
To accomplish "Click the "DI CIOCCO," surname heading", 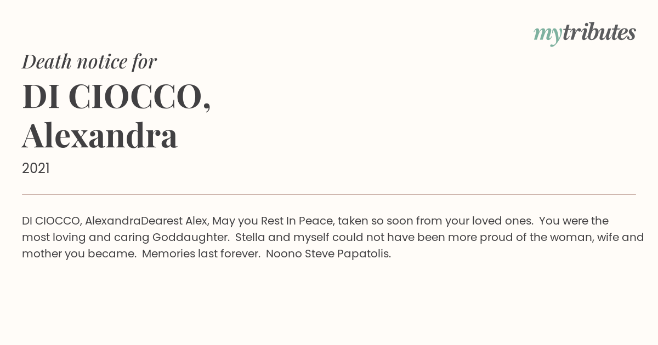I will (x=117, y=97).
